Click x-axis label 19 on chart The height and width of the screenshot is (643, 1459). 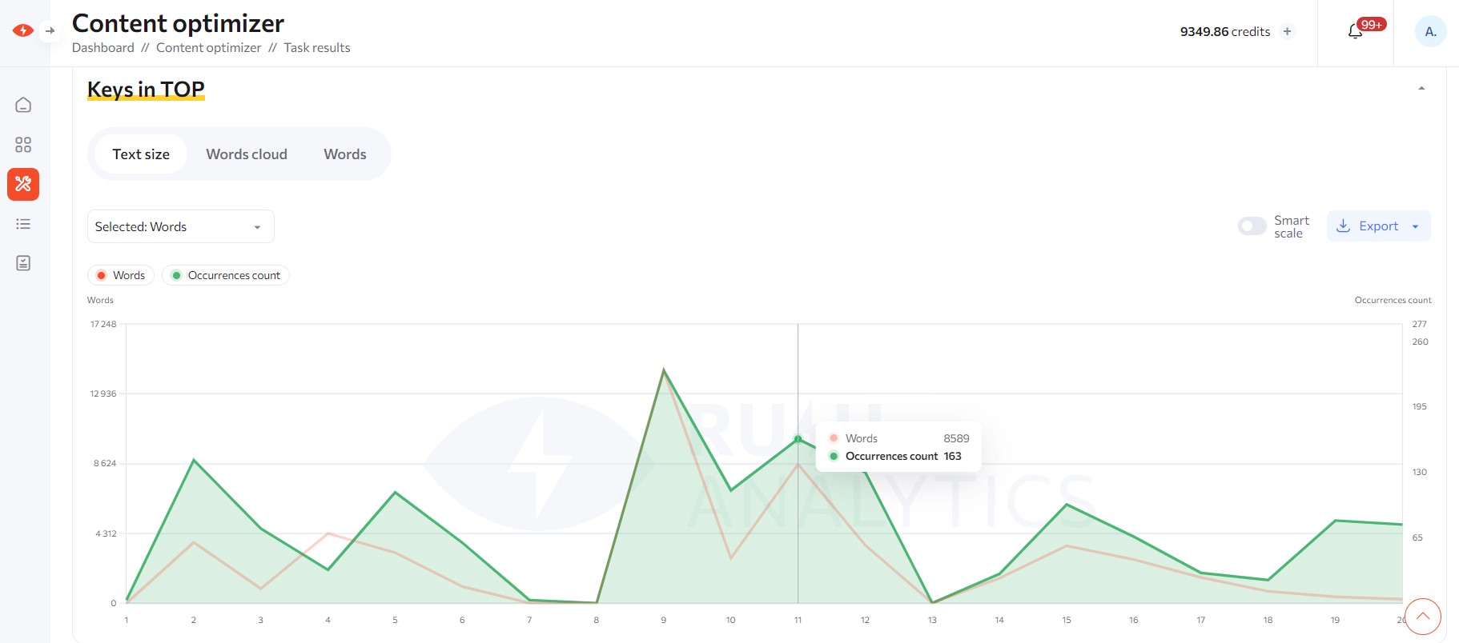(x=1335, y=620)
